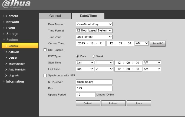Open the Start Time AM/PM dropdown
The image size is (185, 117).
(152, 63)
